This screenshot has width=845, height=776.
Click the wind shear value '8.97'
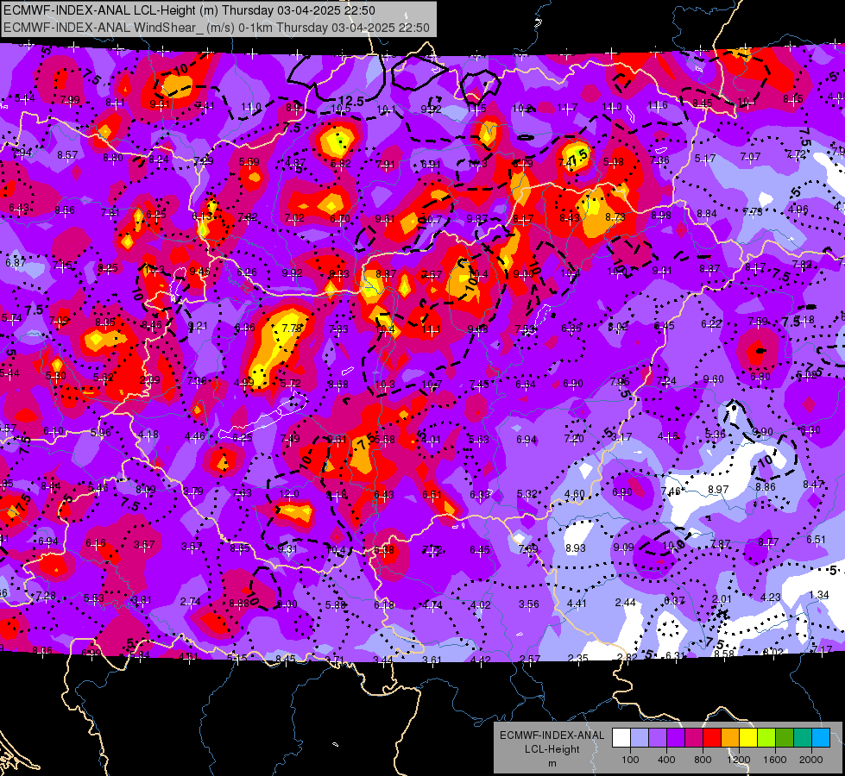pos(718,490)
